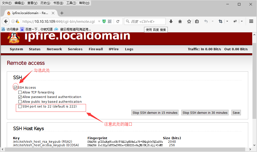Save the SSH settings
Image resolution: width=257 pixels, height=152 pixels.
(x=236, y=113)
